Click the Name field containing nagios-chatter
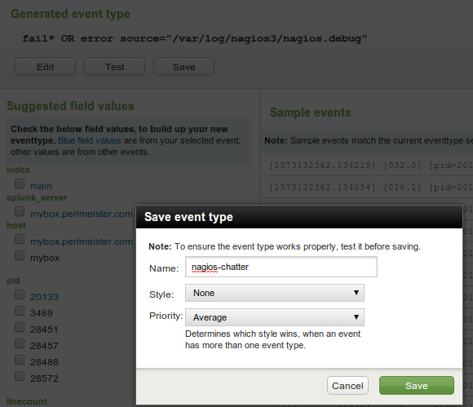 281,267
